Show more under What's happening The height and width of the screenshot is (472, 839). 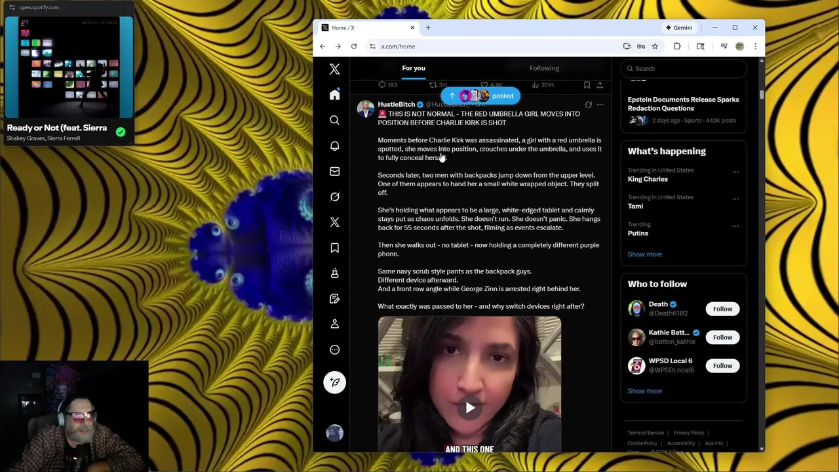point(644,254)
